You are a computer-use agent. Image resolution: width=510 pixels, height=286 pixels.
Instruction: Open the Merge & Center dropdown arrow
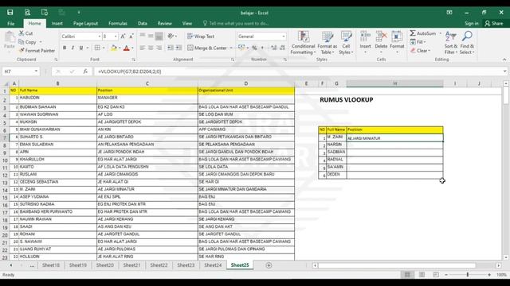[231, 48]
